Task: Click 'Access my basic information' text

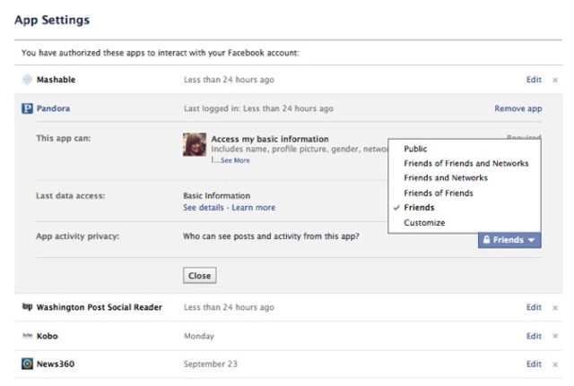Action: pos(270,139)
